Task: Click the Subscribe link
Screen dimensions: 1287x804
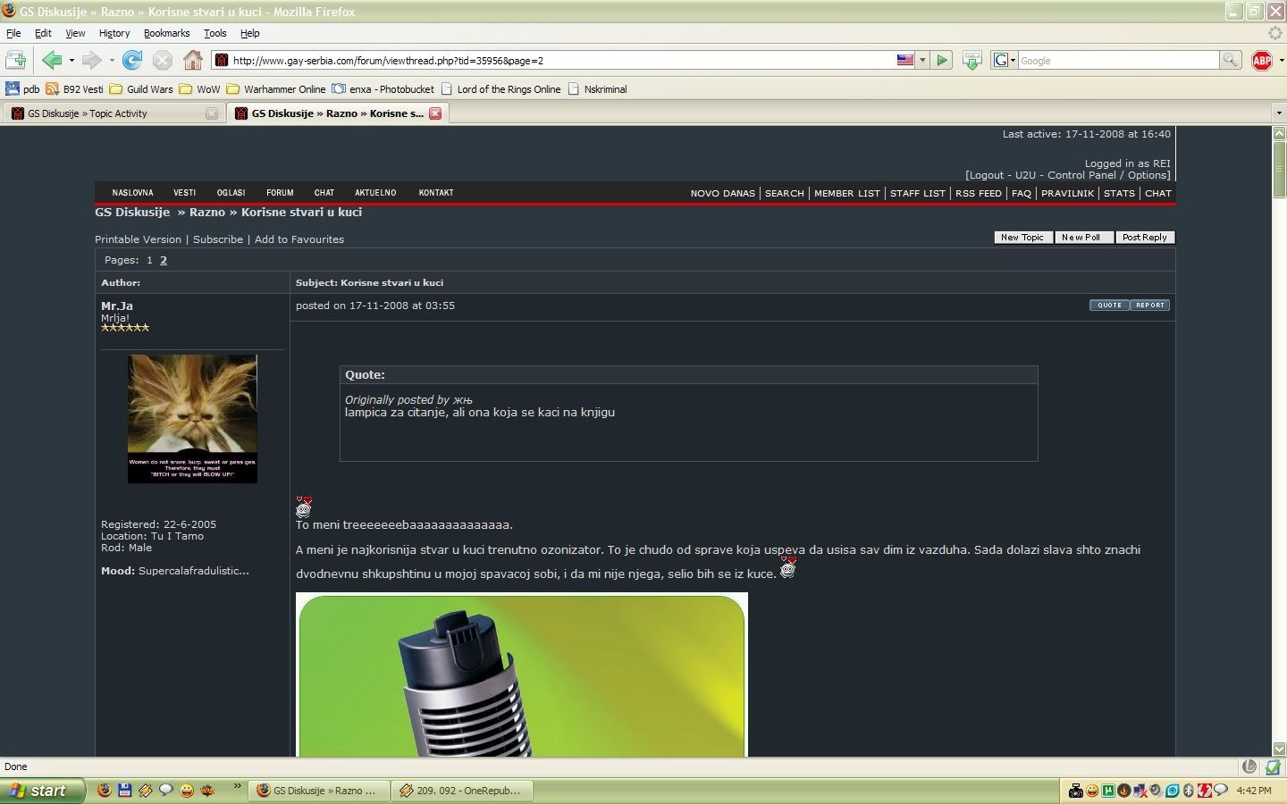Action: (x=218, y=239)
